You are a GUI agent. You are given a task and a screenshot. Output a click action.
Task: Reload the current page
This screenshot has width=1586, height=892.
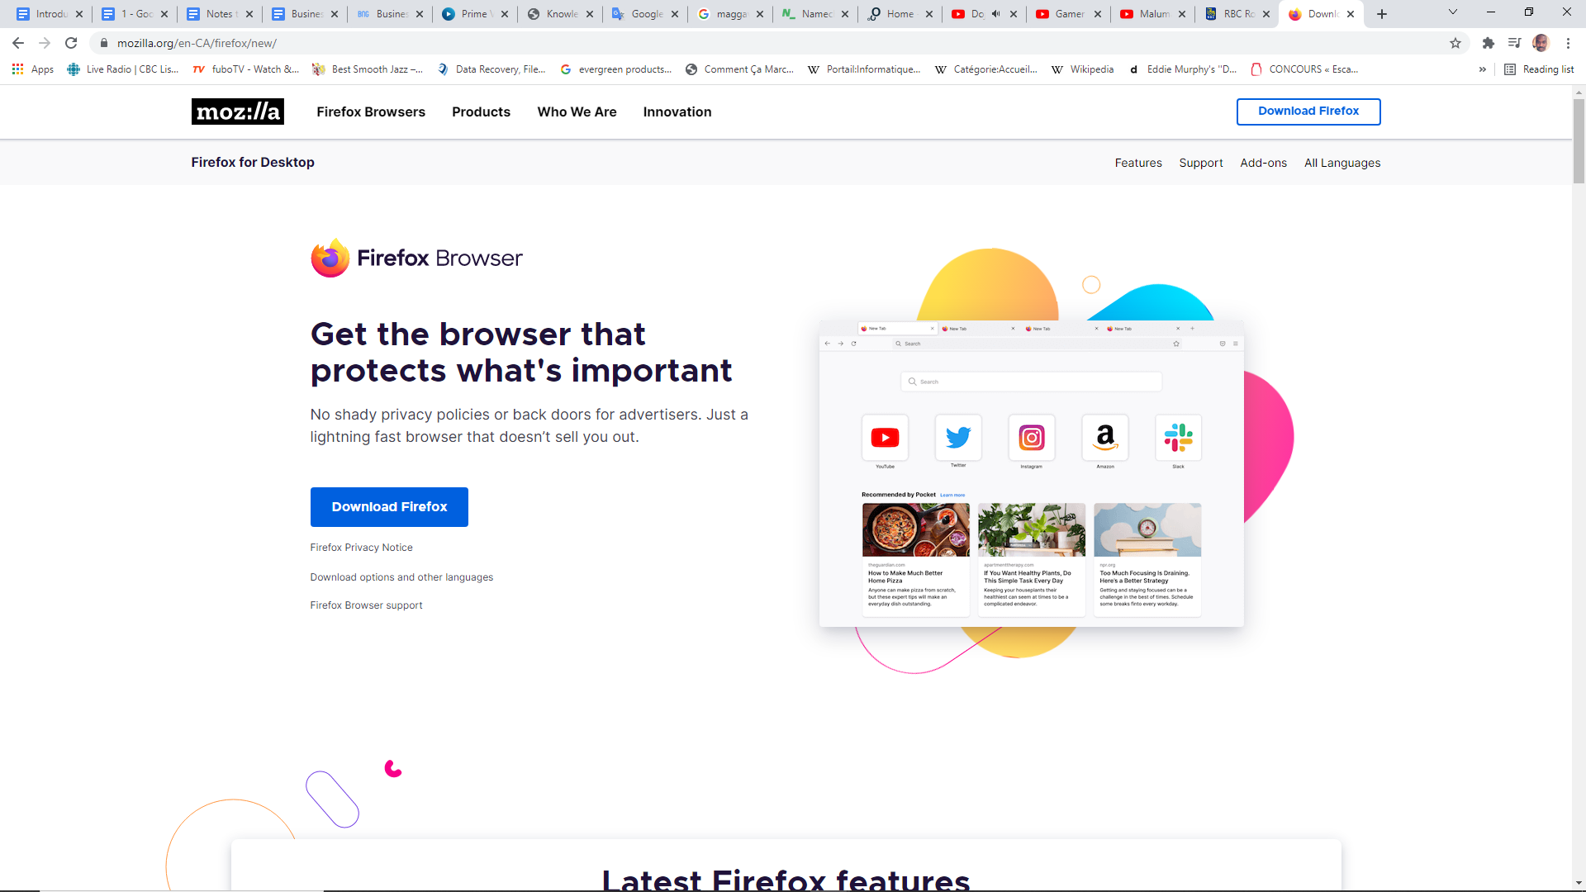click(x=71, y=43)
